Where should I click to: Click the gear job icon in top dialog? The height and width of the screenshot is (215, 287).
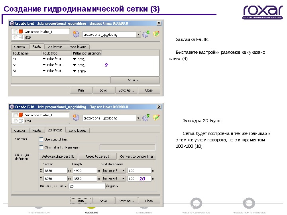(76, 34)
